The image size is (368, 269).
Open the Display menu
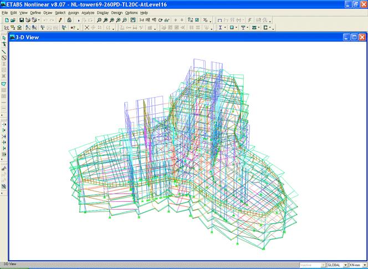(x=103, y=12)
